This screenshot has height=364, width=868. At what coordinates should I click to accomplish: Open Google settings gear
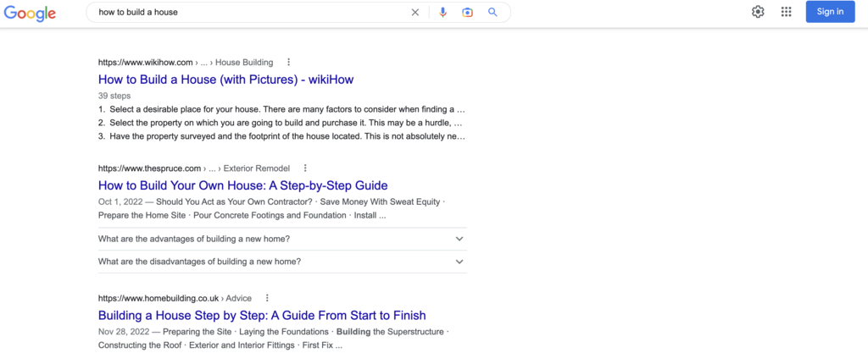tap(758, 12)
